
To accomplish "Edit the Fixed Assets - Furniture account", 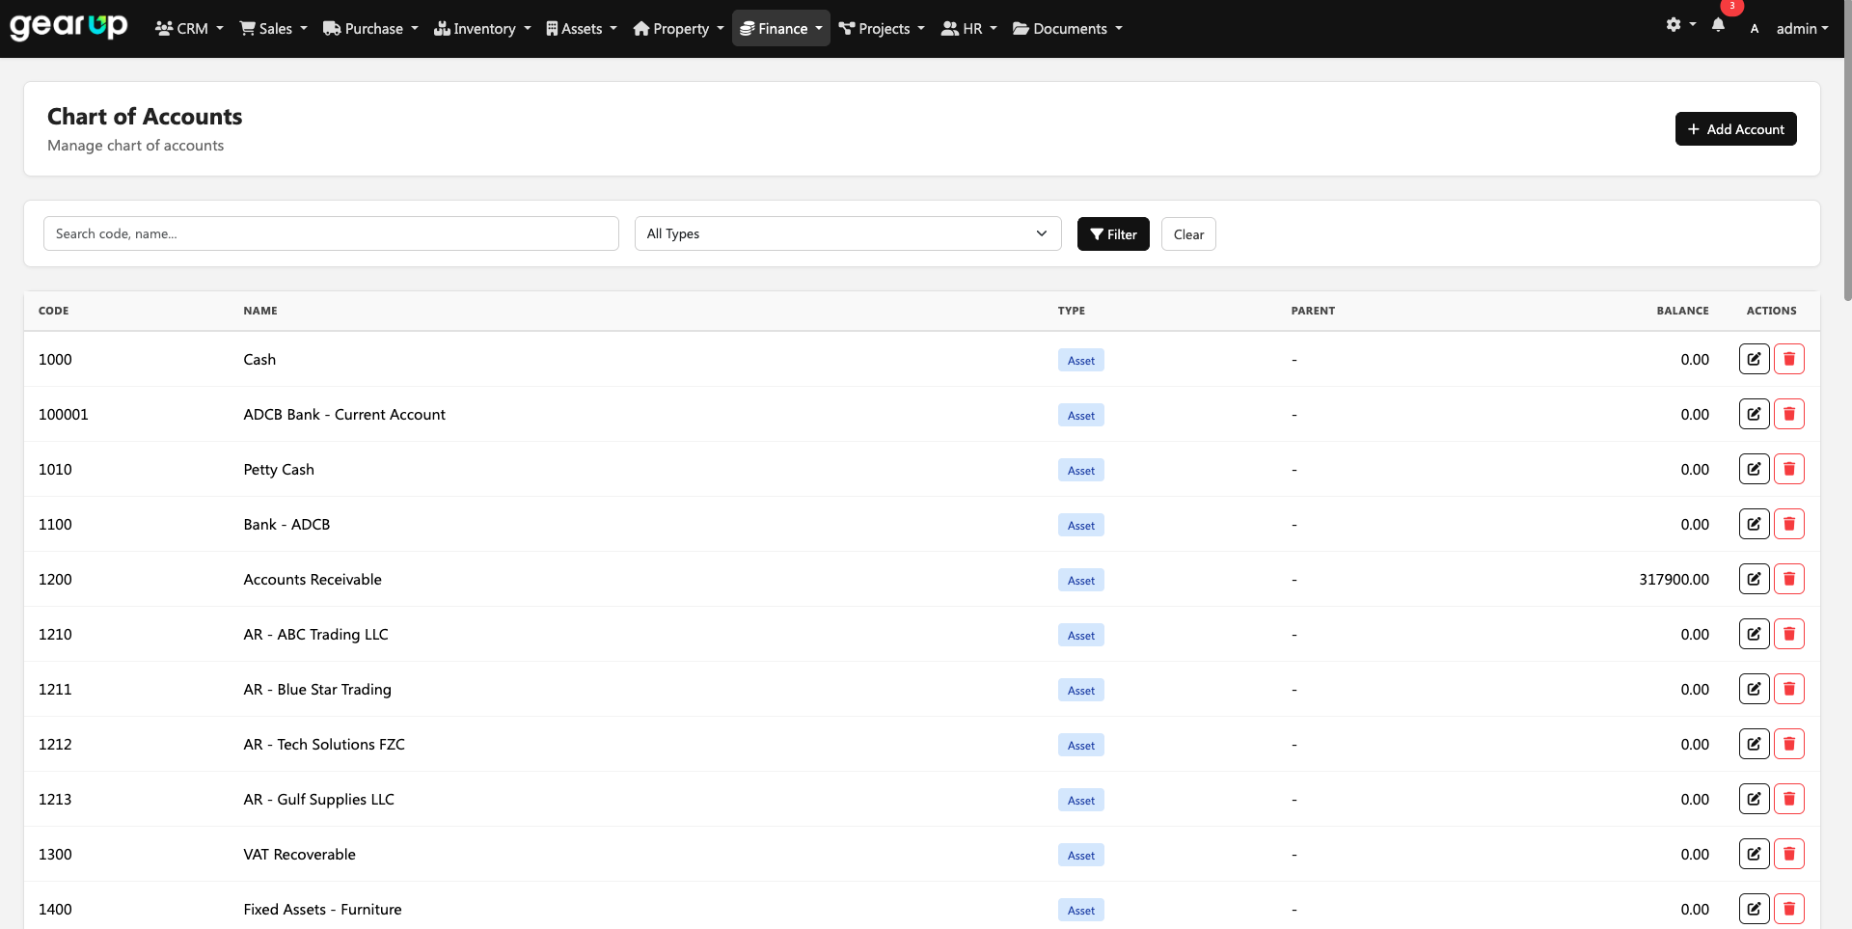I will pyautogui.click(x=1754, y=908).
